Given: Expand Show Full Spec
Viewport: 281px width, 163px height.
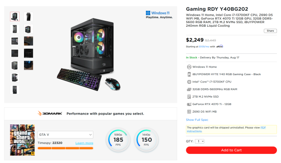Looking at the screenshot, I should [197, 120].
